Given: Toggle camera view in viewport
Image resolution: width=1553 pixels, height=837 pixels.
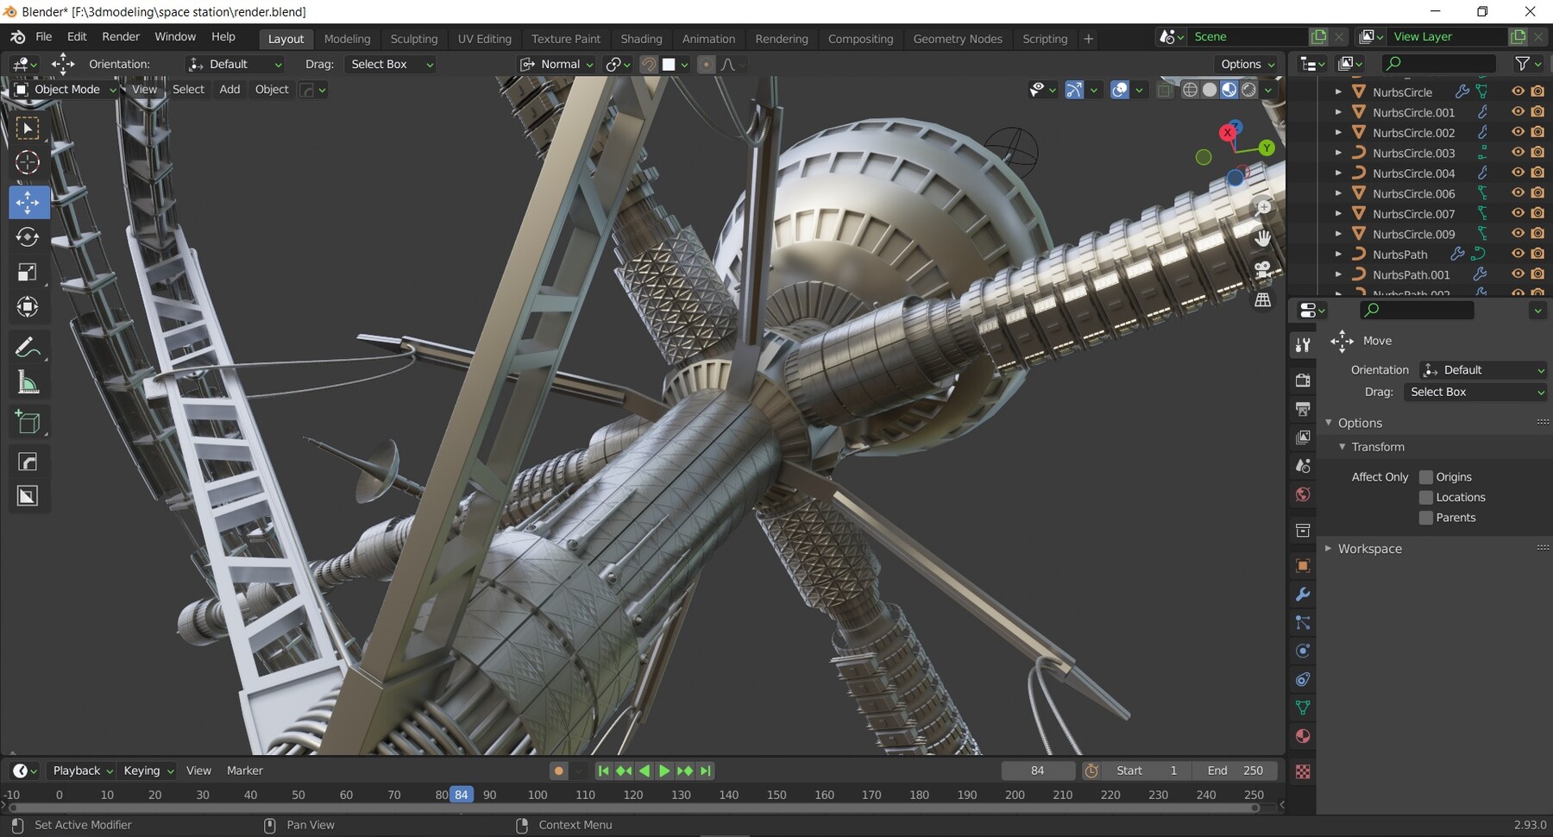Looking at the screenshot, I should tap(1262, 268).
